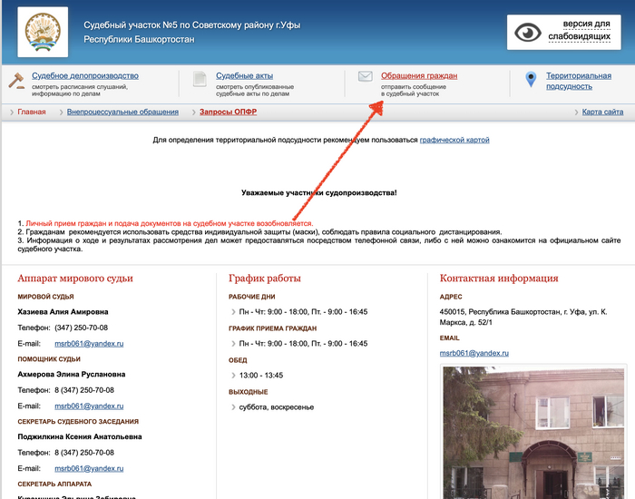Click the red notice about Личный прием граждан
The image size is (635, 499).
pyautogui.click(x=170, y=223)
